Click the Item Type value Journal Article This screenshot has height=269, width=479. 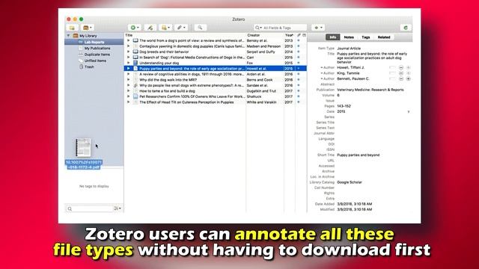pos(349,48)
